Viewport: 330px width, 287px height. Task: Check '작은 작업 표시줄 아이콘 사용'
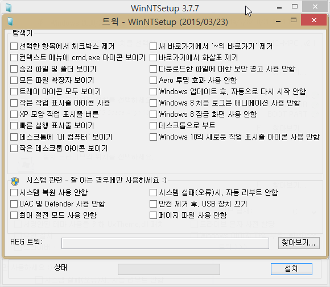coord(14,103)
